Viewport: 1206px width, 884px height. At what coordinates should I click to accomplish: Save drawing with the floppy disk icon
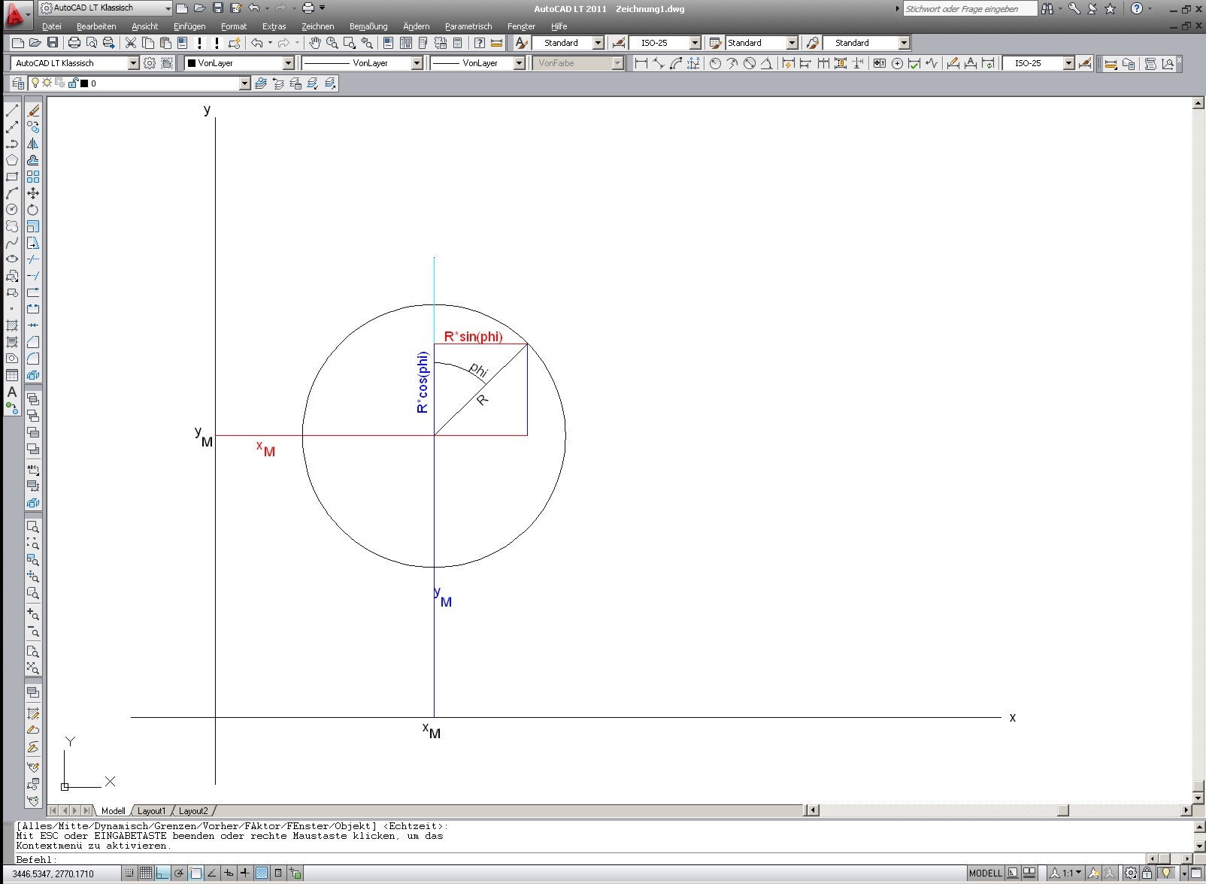tap(53, 43)
